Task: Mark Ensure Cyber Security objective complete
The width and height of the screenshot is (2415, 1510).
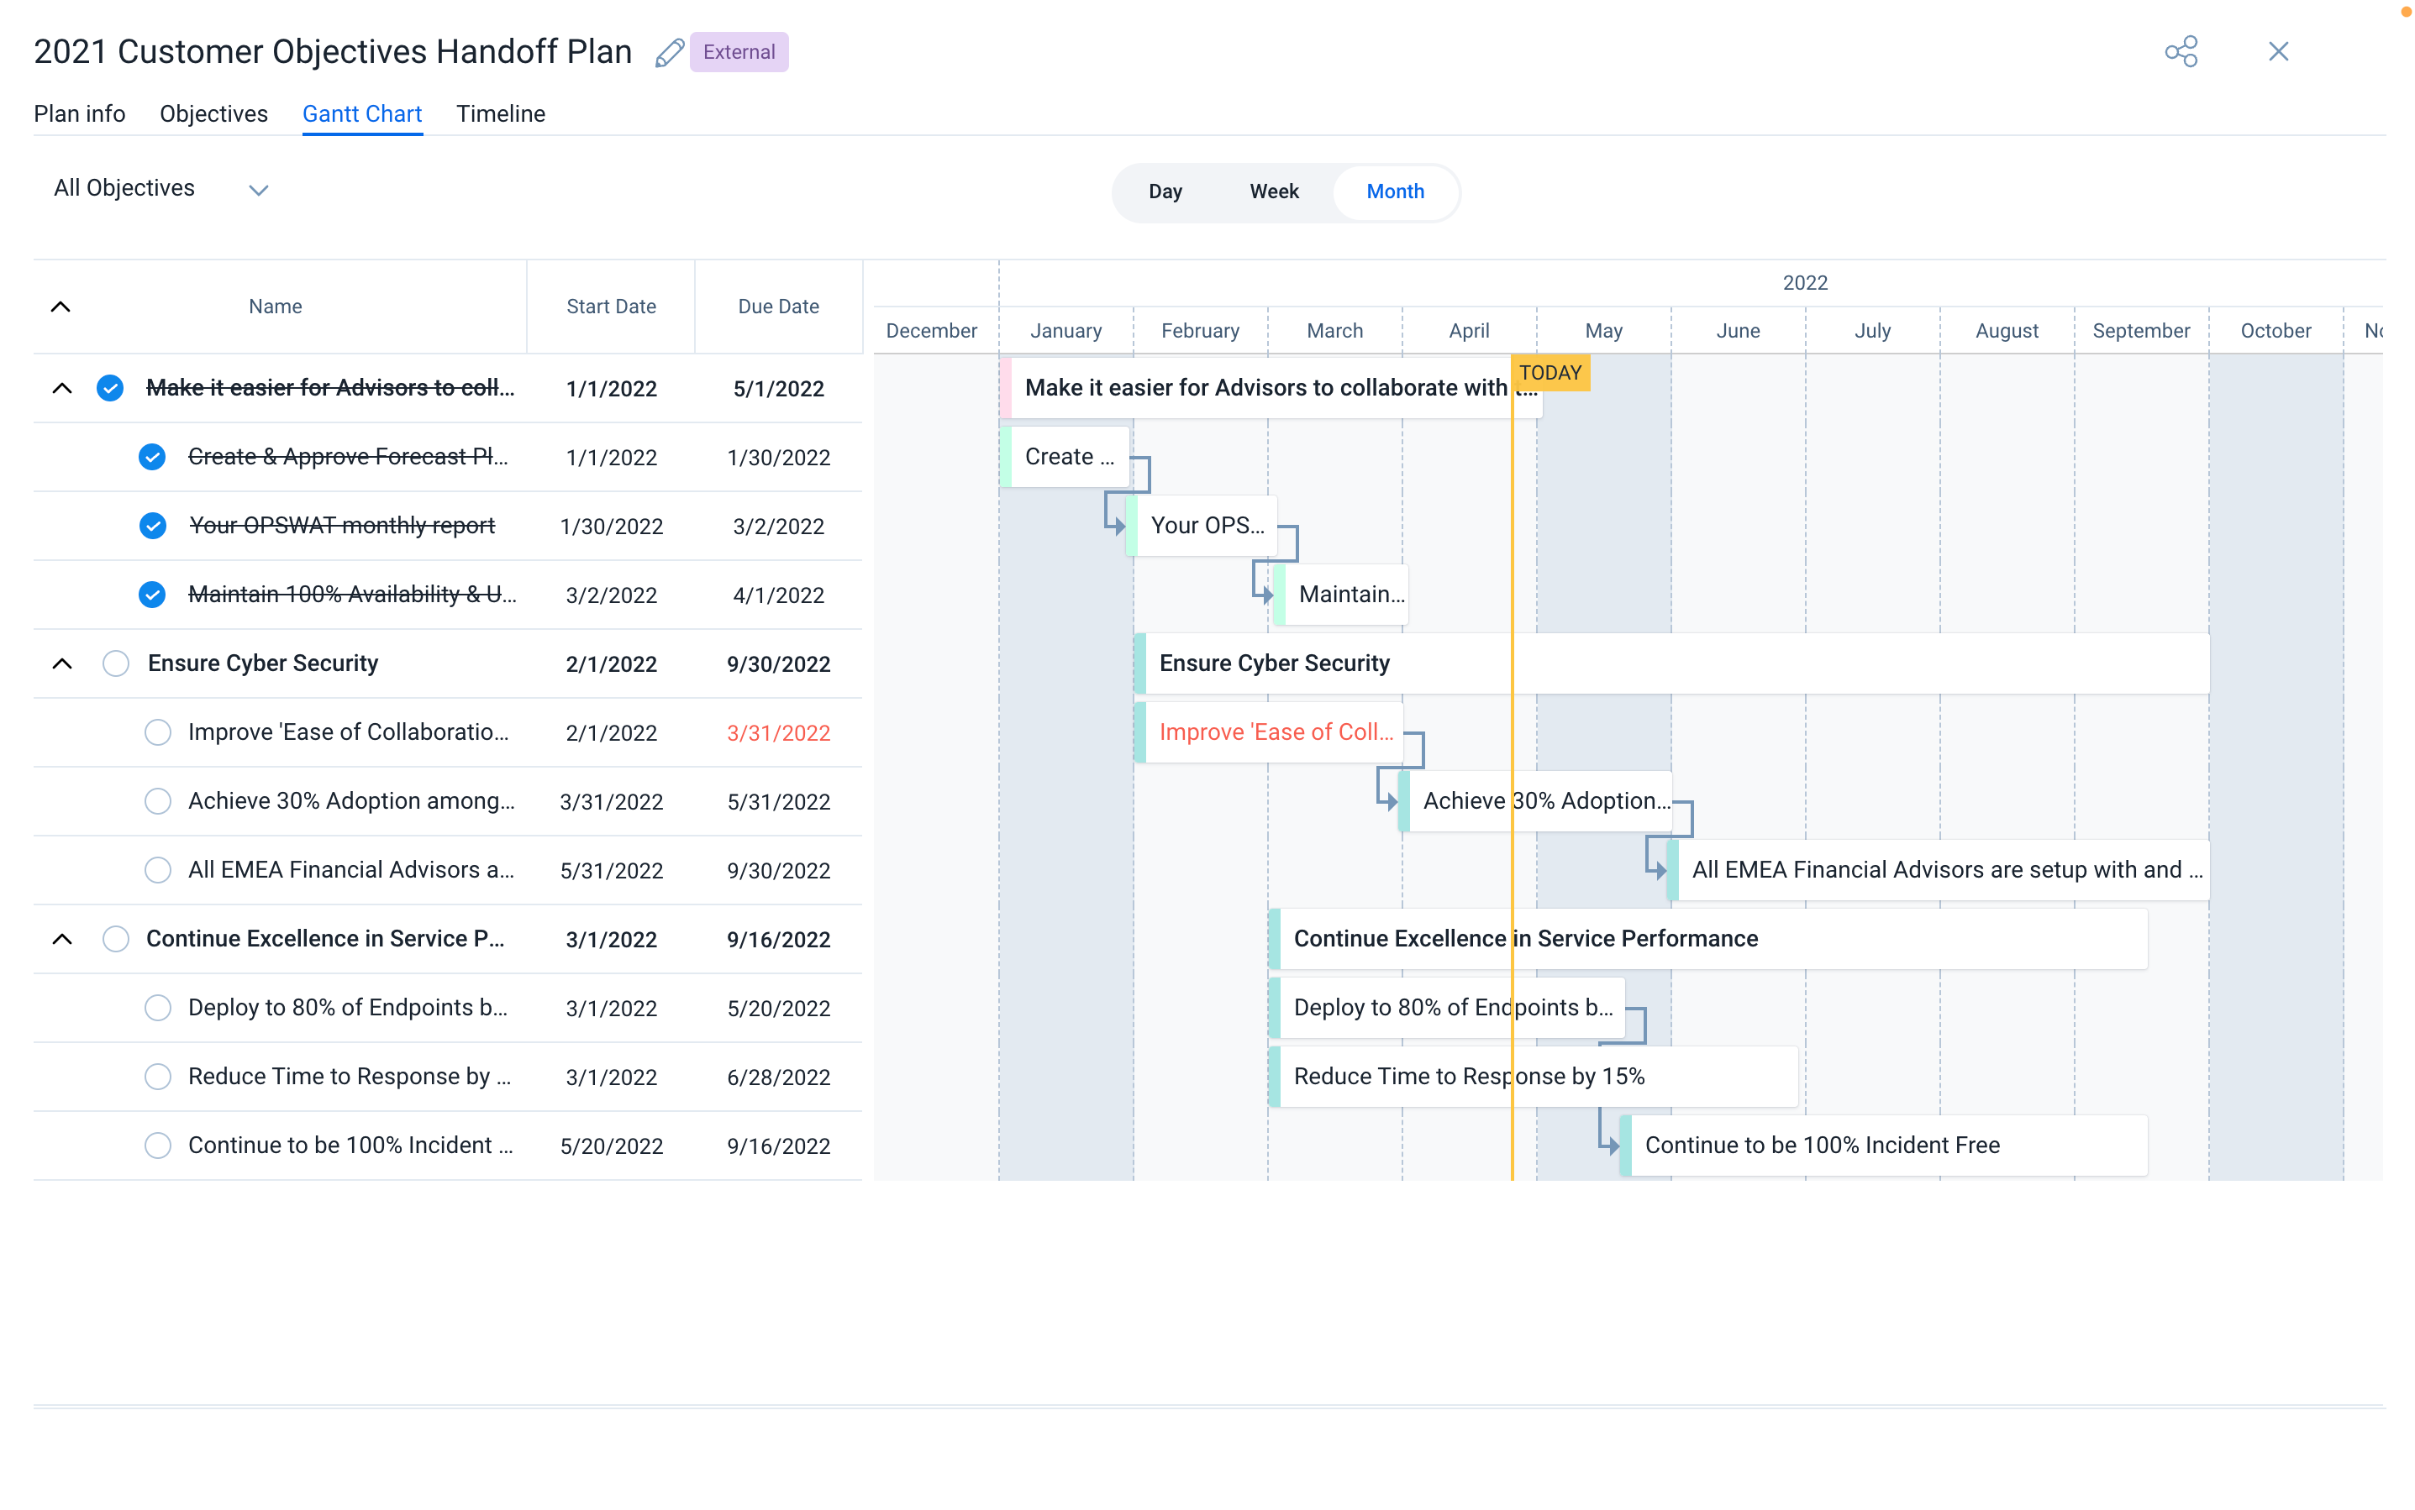Action: coord(116,663)
